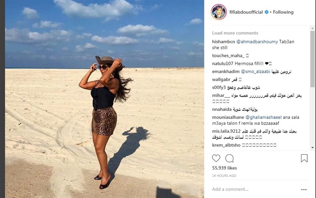
Task: Like the post with the heart icon
Action: (216, 159)
